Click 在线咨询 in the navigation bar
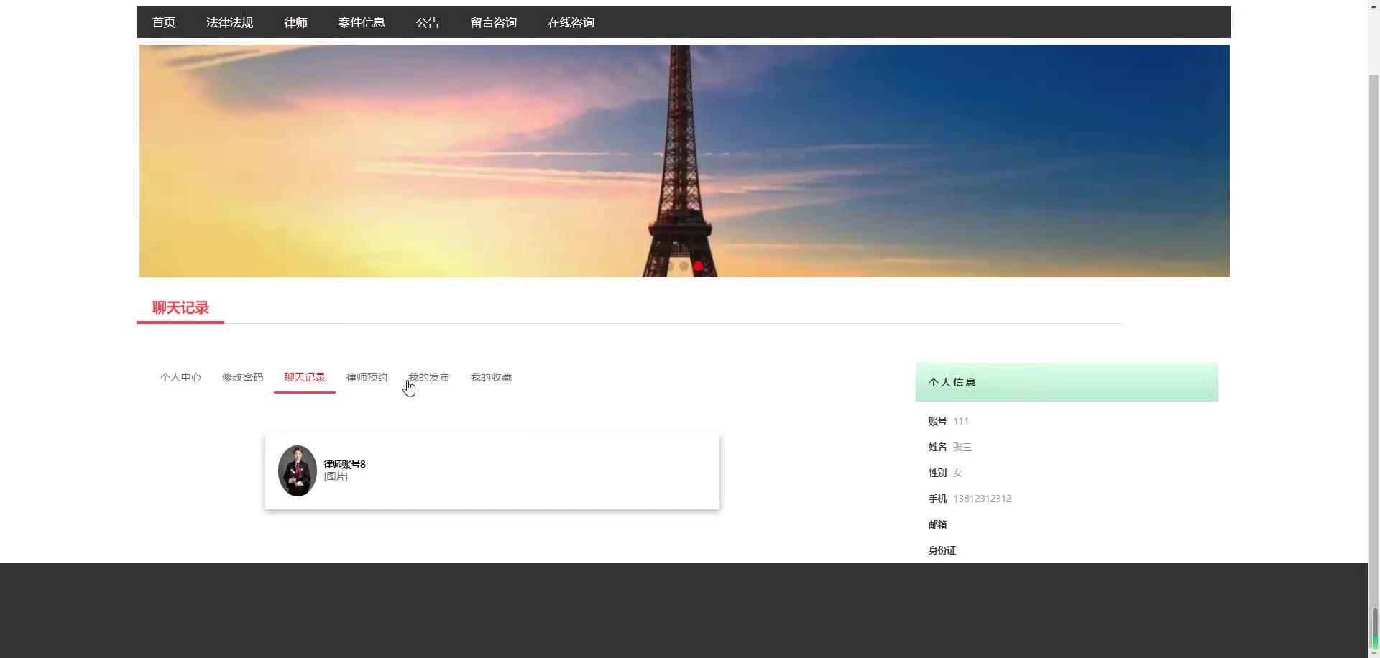Viewport: 1380px width, 658px height. coord(571,22)
